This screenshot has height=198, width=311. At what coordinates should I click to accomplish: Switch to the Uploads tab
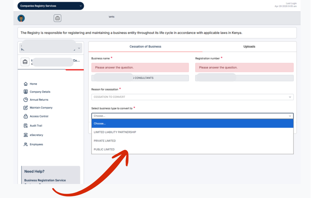coord(249,47)
